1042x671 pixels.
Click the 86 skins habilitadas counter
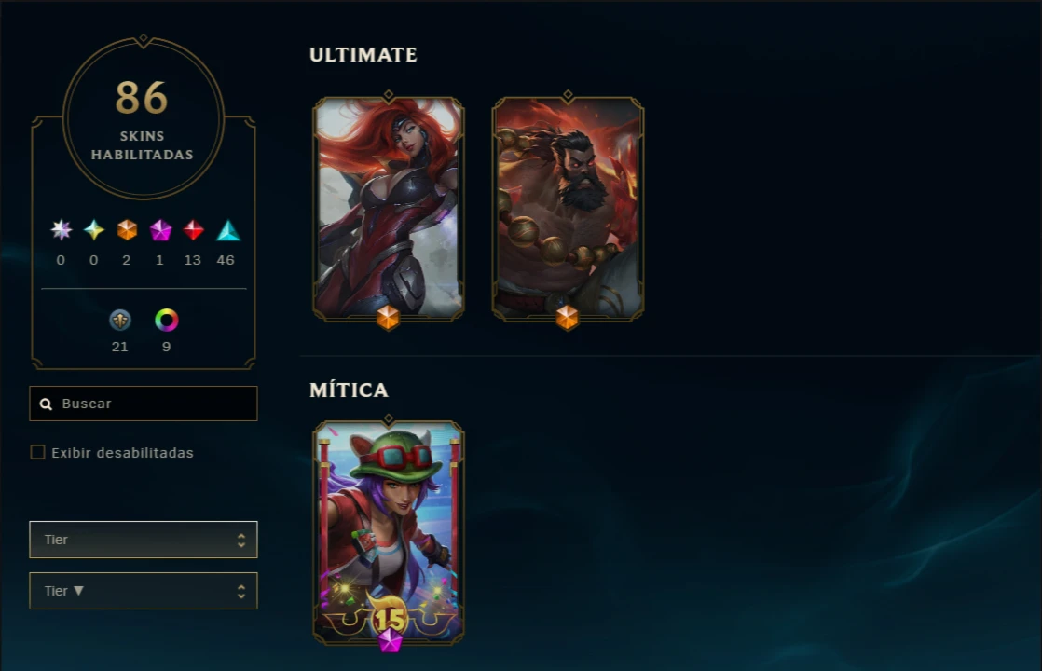(x=143, y=117)
